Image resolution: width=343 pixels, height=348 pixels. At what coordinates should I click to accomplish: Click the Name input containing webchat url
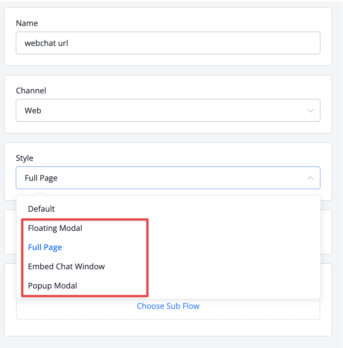click(168, 43)
